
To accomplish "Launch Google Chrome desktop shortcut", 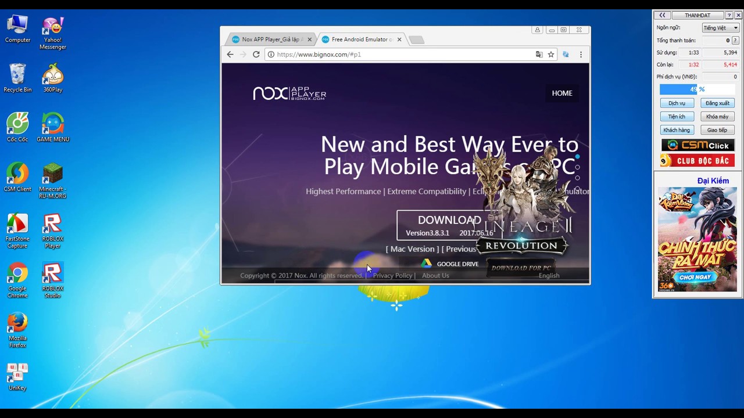I will [17, 281].
